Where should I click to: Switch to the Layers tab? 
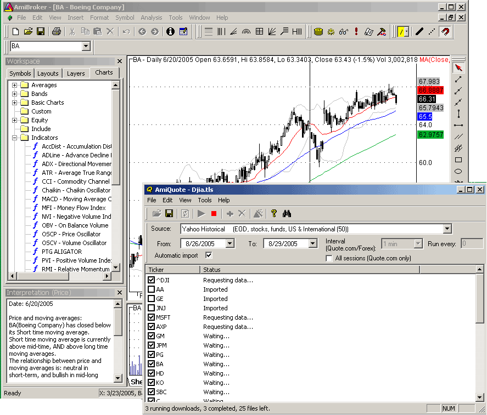pos(76,73)
